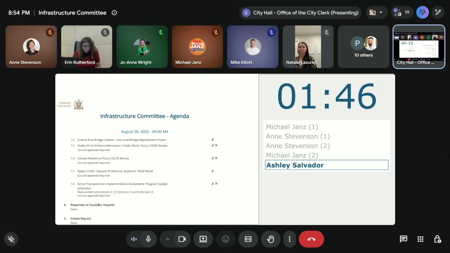Select Ashley Salvador in the speaker queue

pyautogui.click(x=327, y=165)
